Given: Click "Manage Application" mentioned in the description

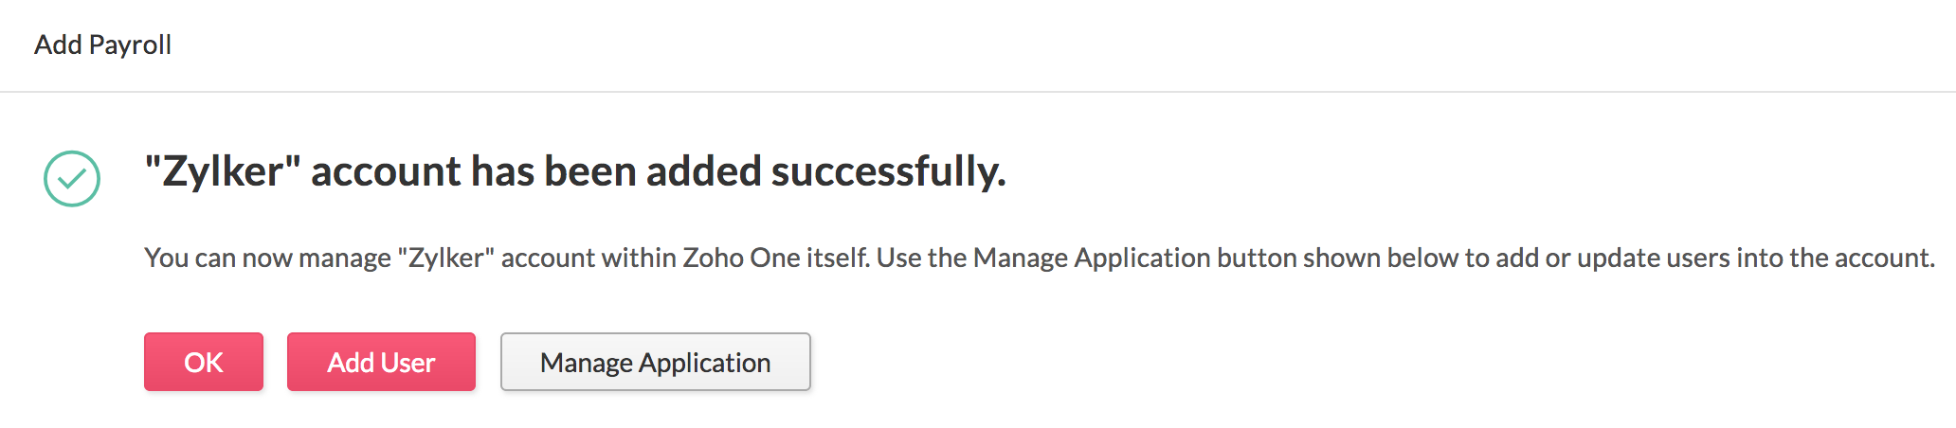Looking at the screenshot, I should [1092, 258].
